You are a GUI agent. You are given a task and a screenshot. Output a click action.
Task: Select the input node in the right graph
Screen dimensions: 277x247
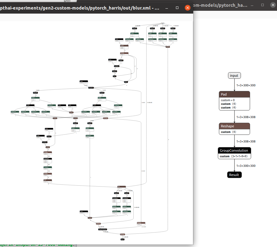pos(234,76)
